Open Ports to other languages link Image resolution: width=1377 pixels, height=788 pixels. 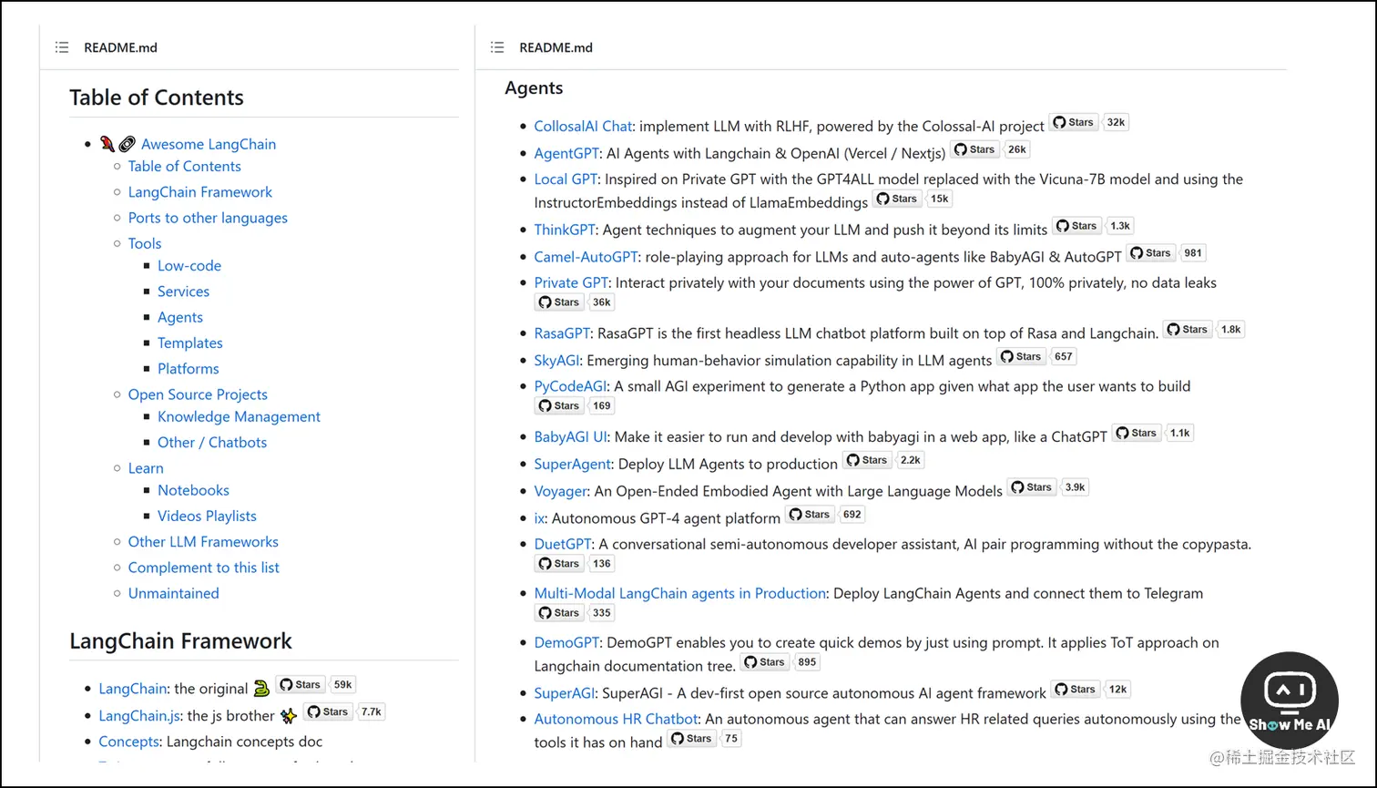(208, 218)
